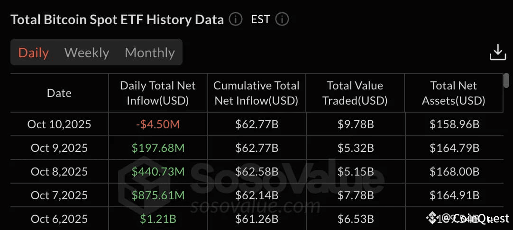The width and height of the screenshot is (513, 230).
Task: Select the Oct 9,2025 row date
Action: point(59,148)
